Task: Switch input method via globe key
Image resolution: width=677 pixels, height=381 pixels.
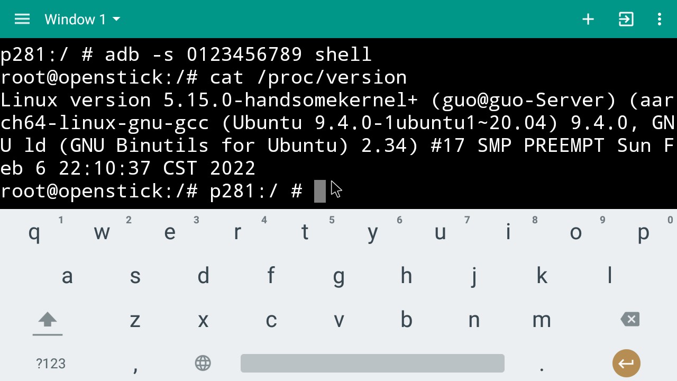Action: pos(203,363)
